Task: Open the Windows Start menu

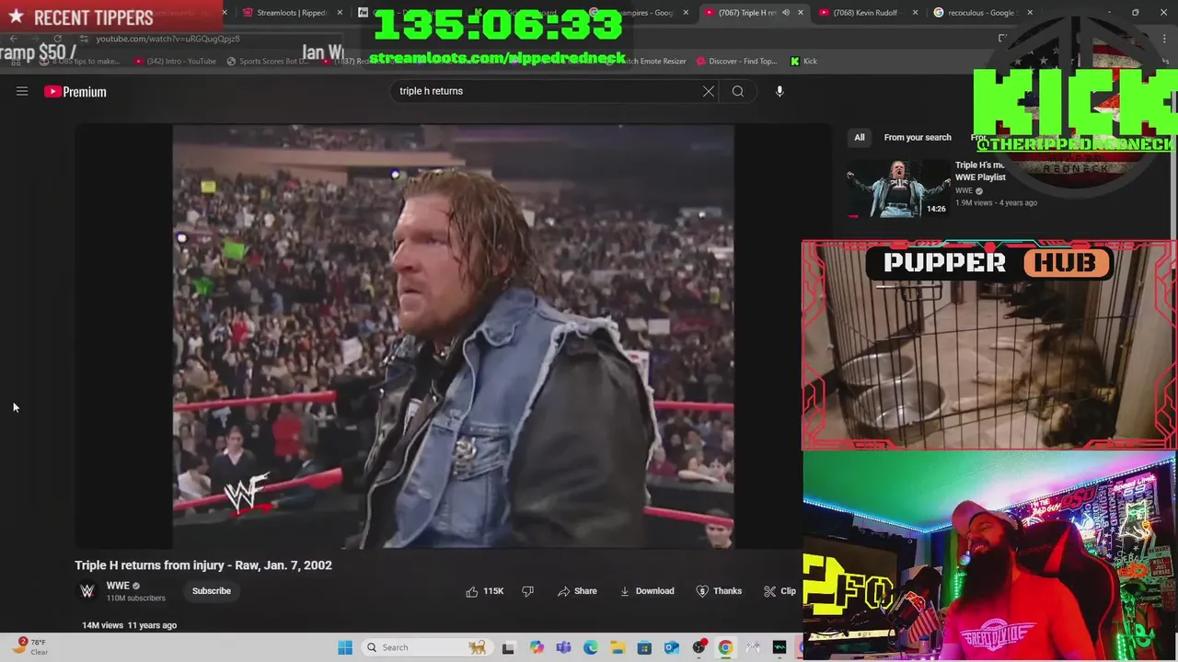Action: pyautogui.click(x=345, y=647)
